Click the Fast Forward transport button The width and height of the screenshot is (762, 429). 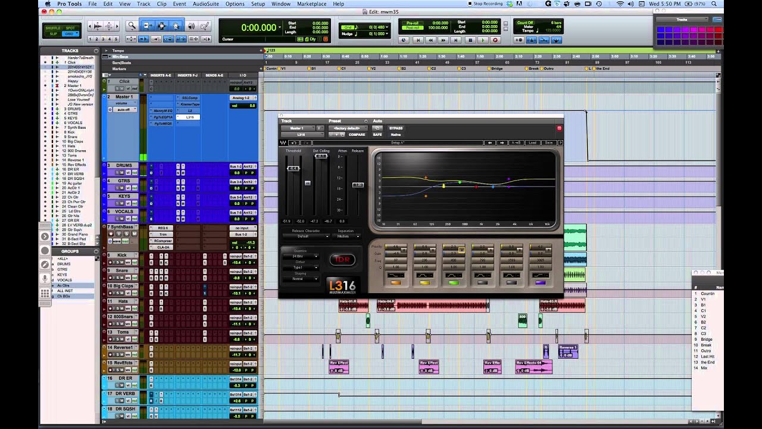444,40
